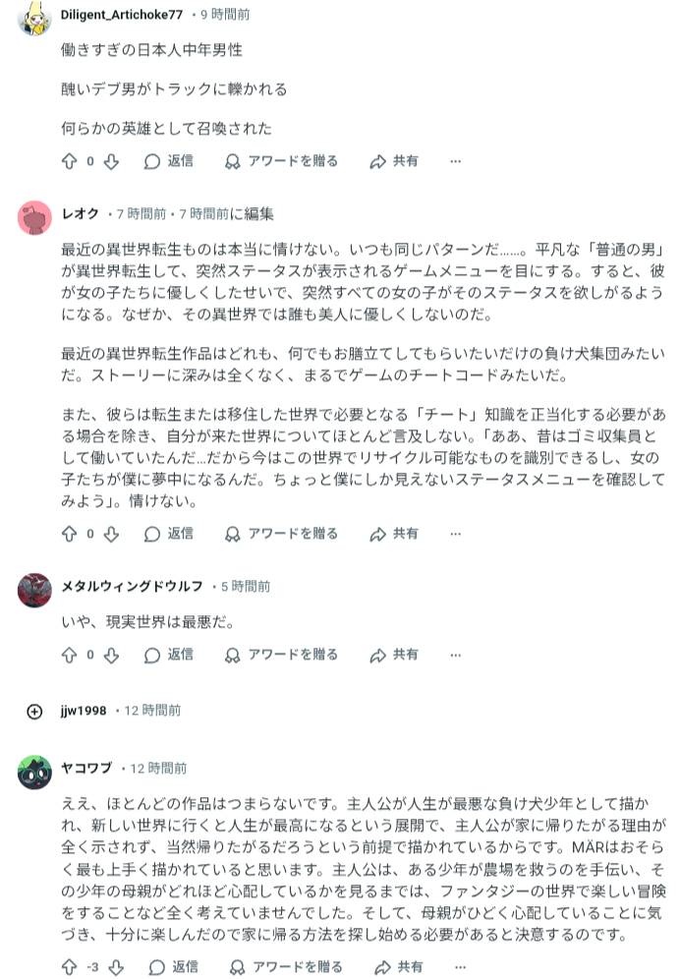Toggle upvote on メタルウィングドウルフ's comment
This screenshot has width=680, height=979.
point(69,655)
